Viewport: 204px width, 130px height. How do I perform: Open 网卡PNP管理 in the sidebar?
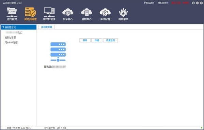pyautogui.click(x=11, y=42)
